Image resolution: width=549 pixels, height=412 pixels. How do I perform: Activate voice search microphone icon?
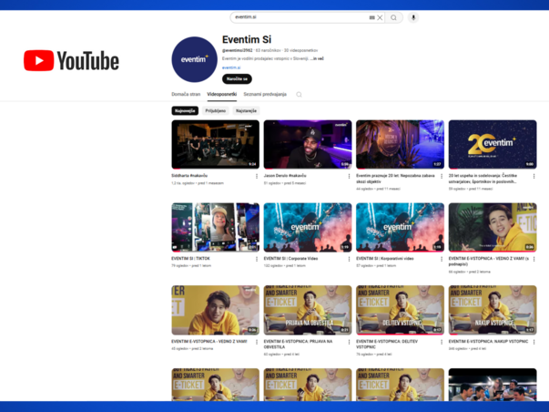[x=413, y=17]
